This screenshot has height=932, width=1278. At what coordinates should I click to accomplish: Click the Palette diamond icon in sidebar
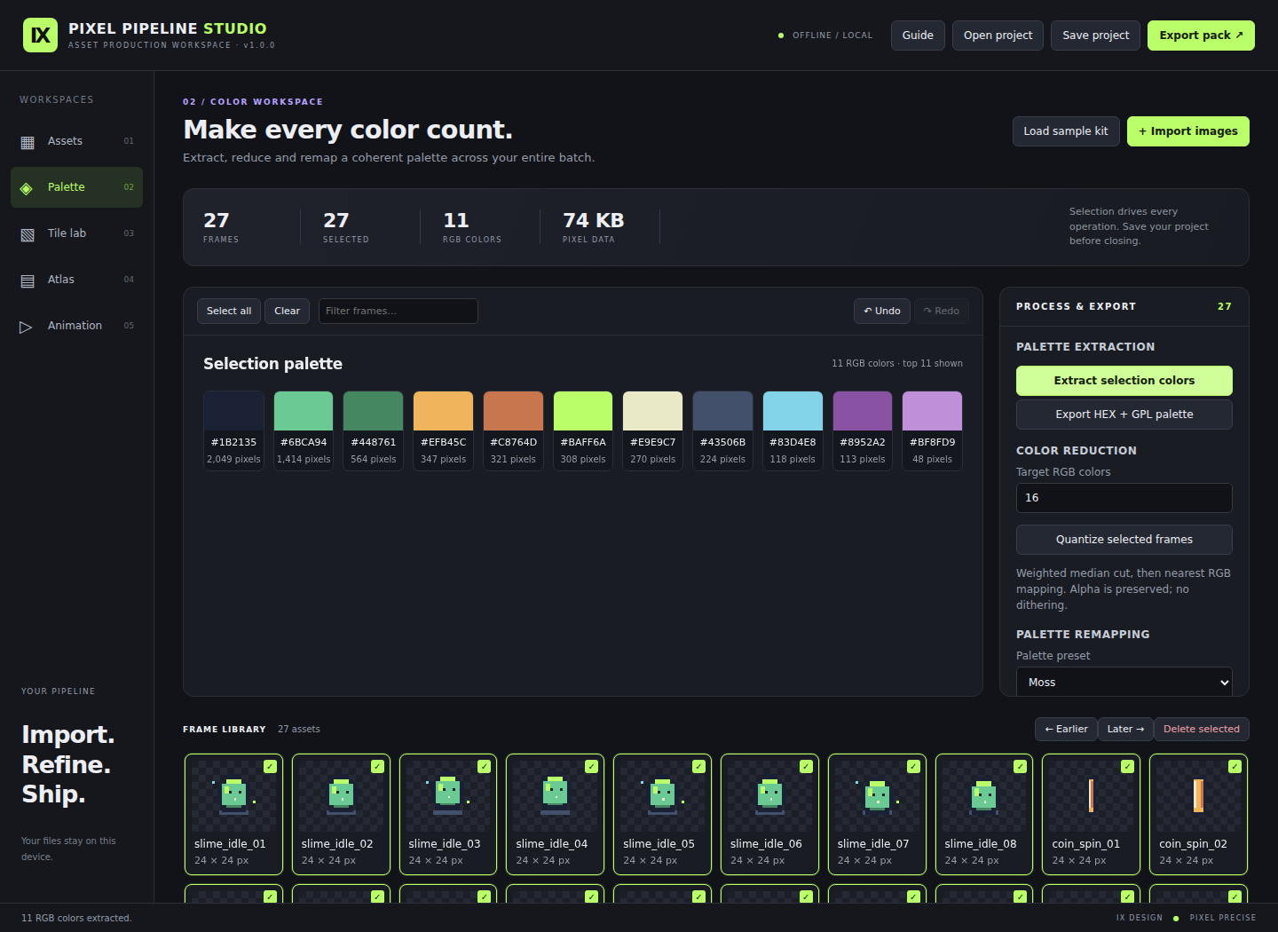pos(27,188)
